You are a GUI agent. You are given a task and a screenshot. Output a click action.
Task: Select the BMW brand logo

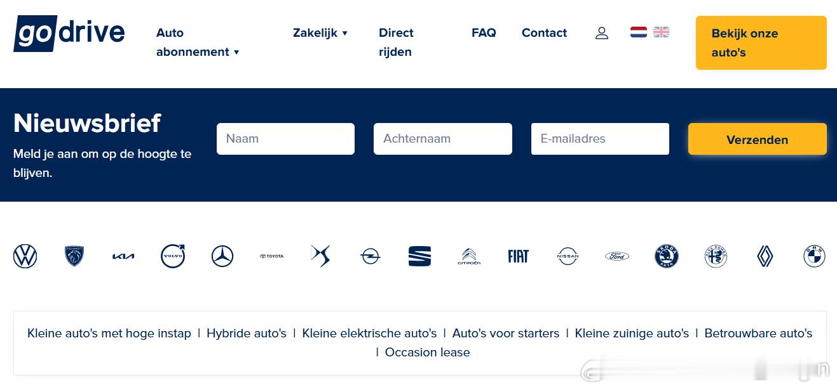[814, 256]
